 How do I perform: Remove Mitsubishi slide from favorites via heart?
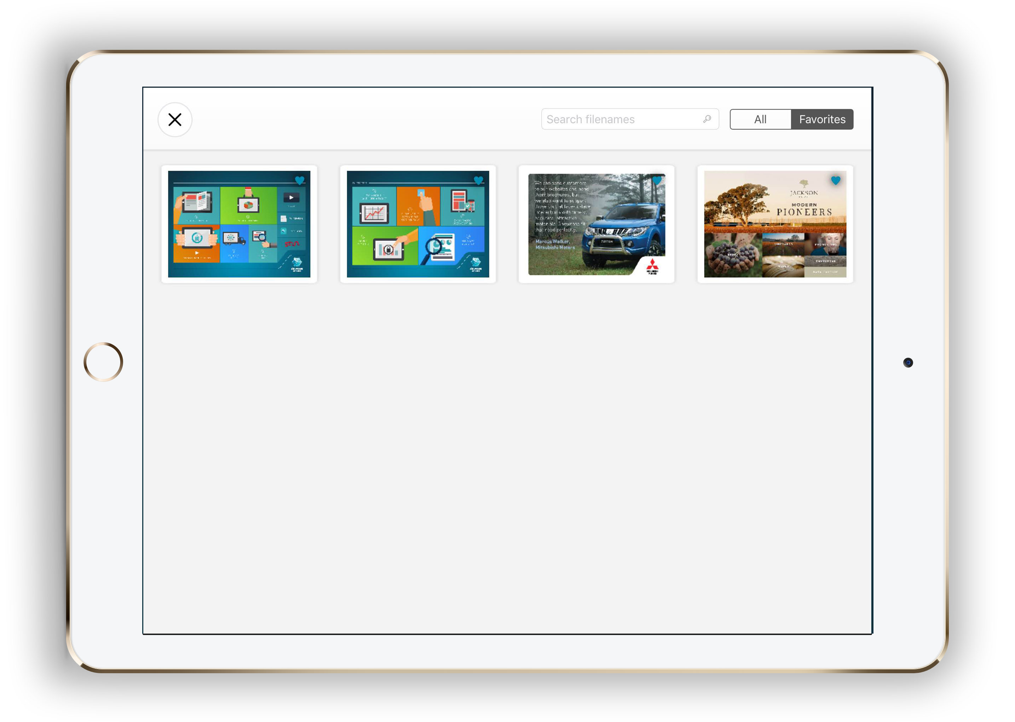tap(657, 180)
